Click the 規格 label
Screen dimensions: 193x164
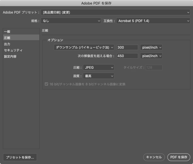click(35, 21)
